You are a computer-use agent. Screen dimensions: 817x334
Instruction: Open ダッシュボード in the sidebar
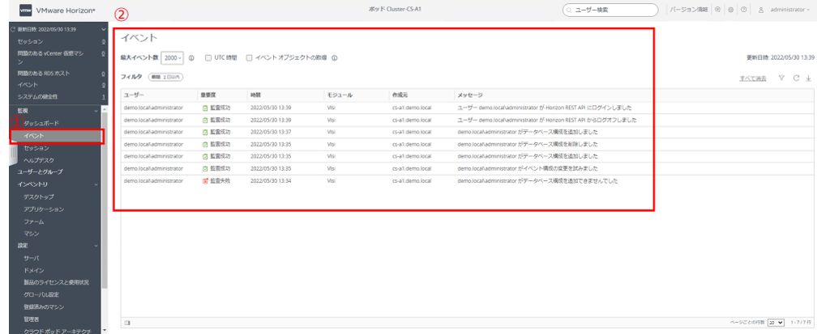41,122
